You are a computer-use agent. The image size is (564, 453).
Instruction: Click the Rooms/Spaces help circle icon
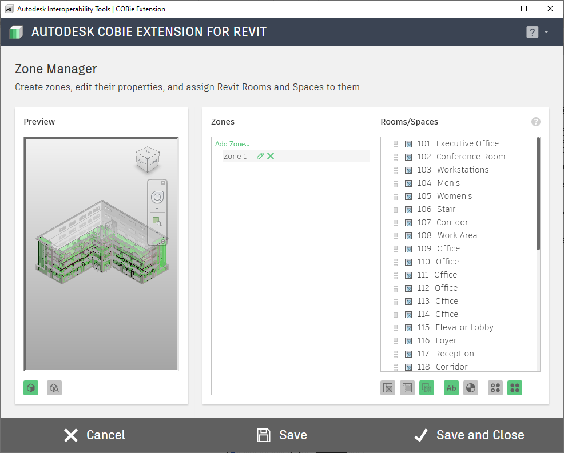(x=535, y=122)
